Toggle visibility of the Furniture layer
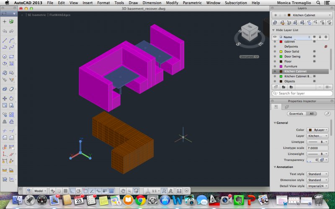 pos(275,66)
